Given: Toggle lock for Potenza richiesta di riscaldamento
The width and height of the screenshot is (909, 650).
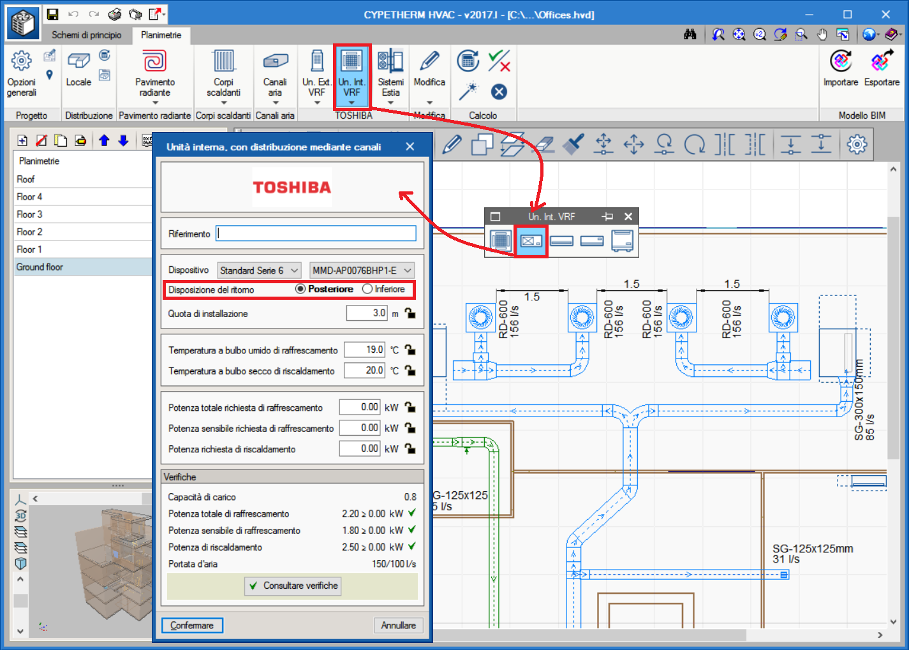Looking at the screenshot, I should click(x=410, y=448).
